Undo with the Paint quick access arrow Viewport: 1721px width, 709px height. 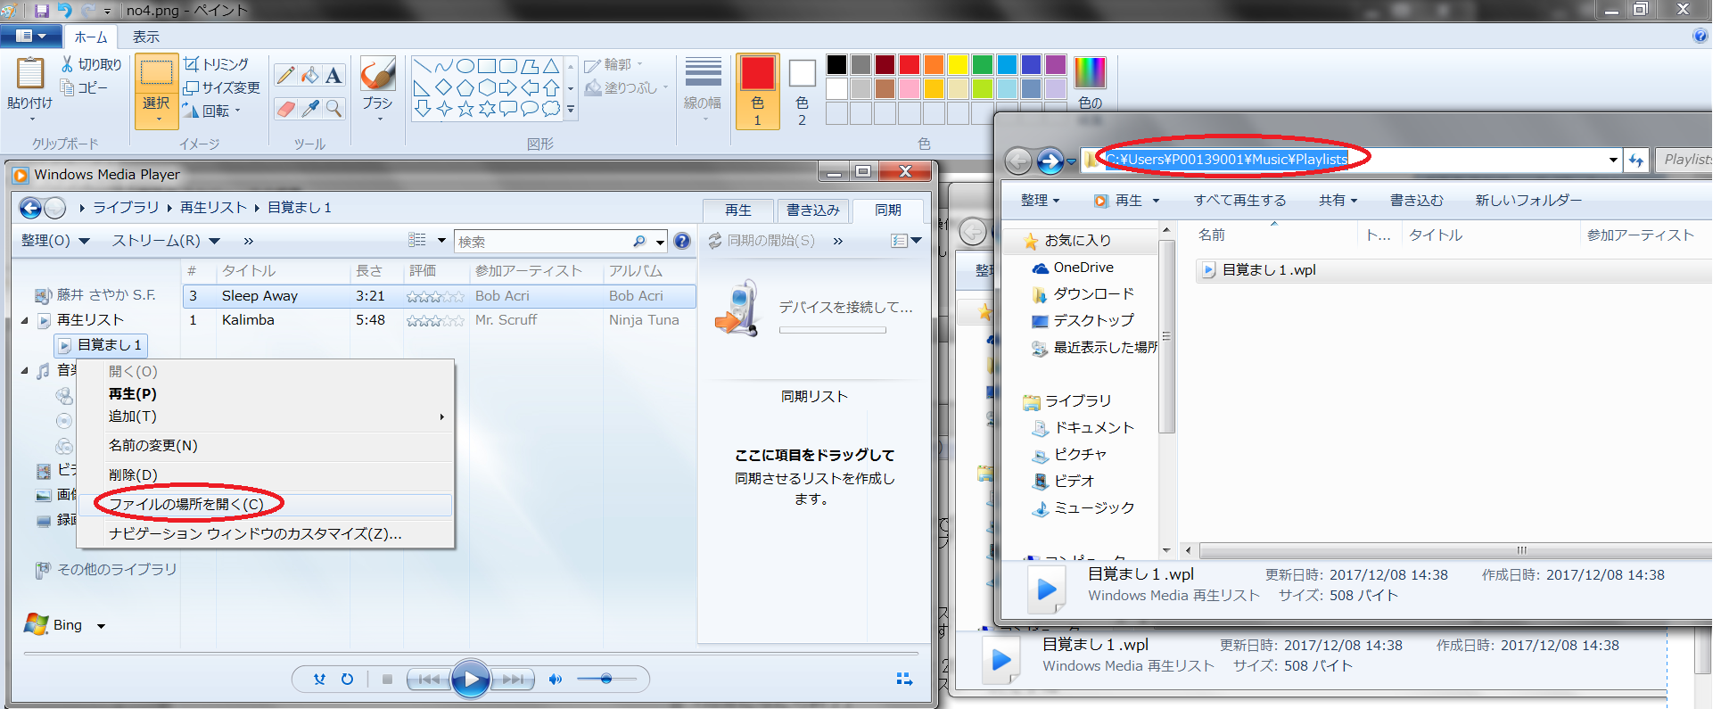tap(64, 11)
